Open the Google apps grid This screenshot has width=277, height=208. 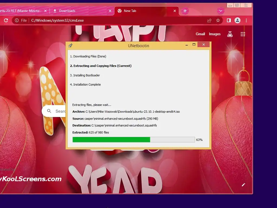[x=243, y=34]
